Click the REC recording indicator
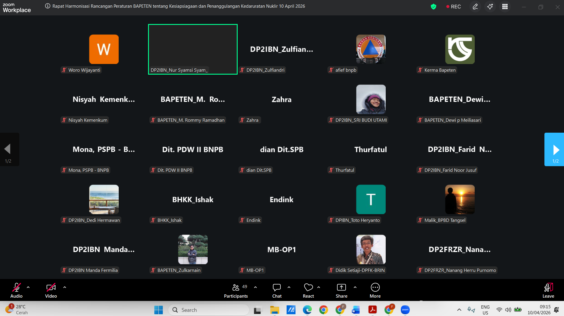 [x=454, y=7]
